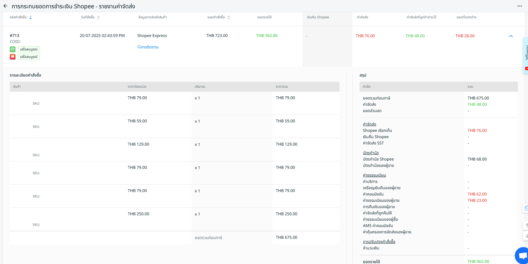Click the ค่าจัดส่ง section heading in summary
The width and height of the screenshot is (528, 264).
(369, 124)
